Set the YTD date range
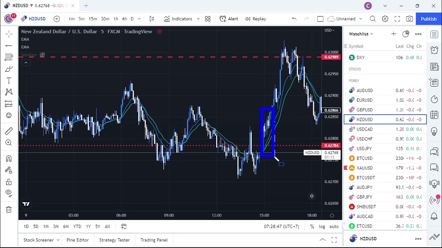 tap(77, 226)
